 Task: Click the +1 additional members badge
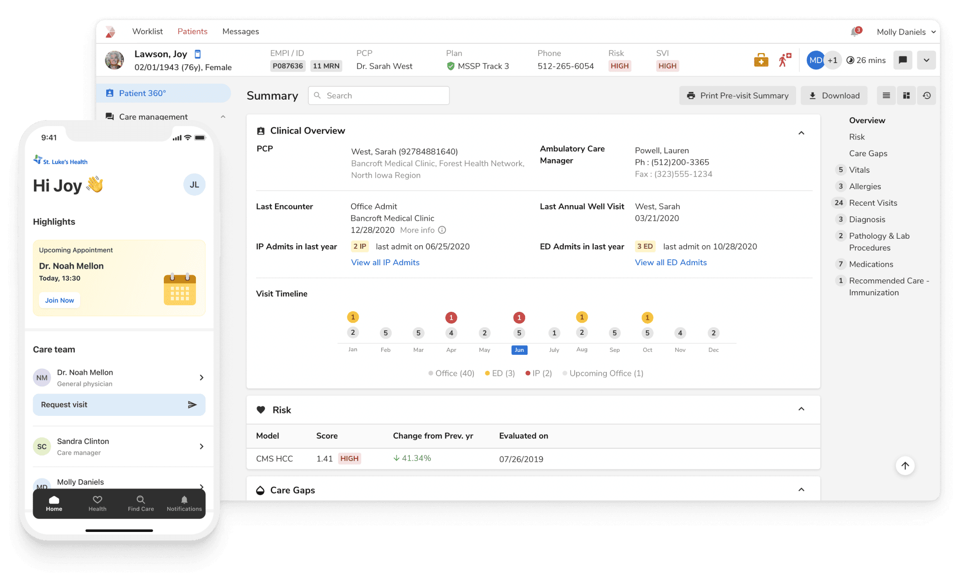(x=832, y=60)
